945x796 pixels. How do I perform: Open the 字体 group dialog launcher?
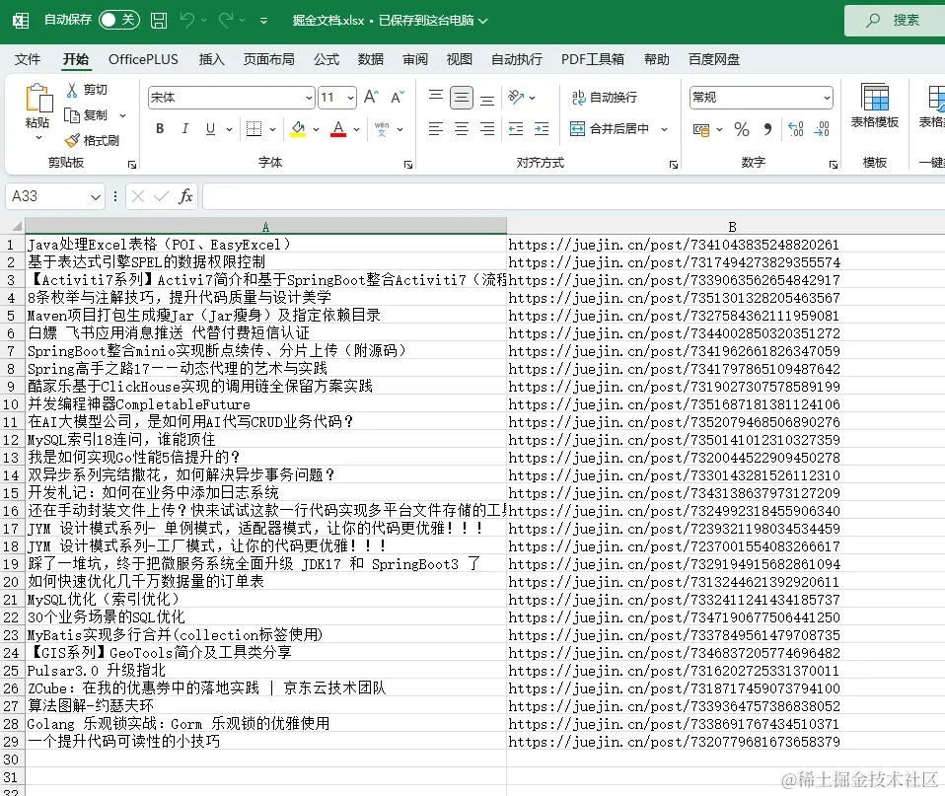408,165
